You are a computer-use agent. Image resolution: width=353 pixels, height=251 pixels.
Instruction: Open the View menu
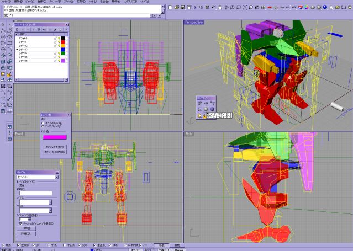29,1
